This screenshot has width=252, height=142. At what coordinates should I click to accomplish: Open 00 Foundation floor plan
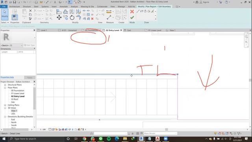click(17, 90)
